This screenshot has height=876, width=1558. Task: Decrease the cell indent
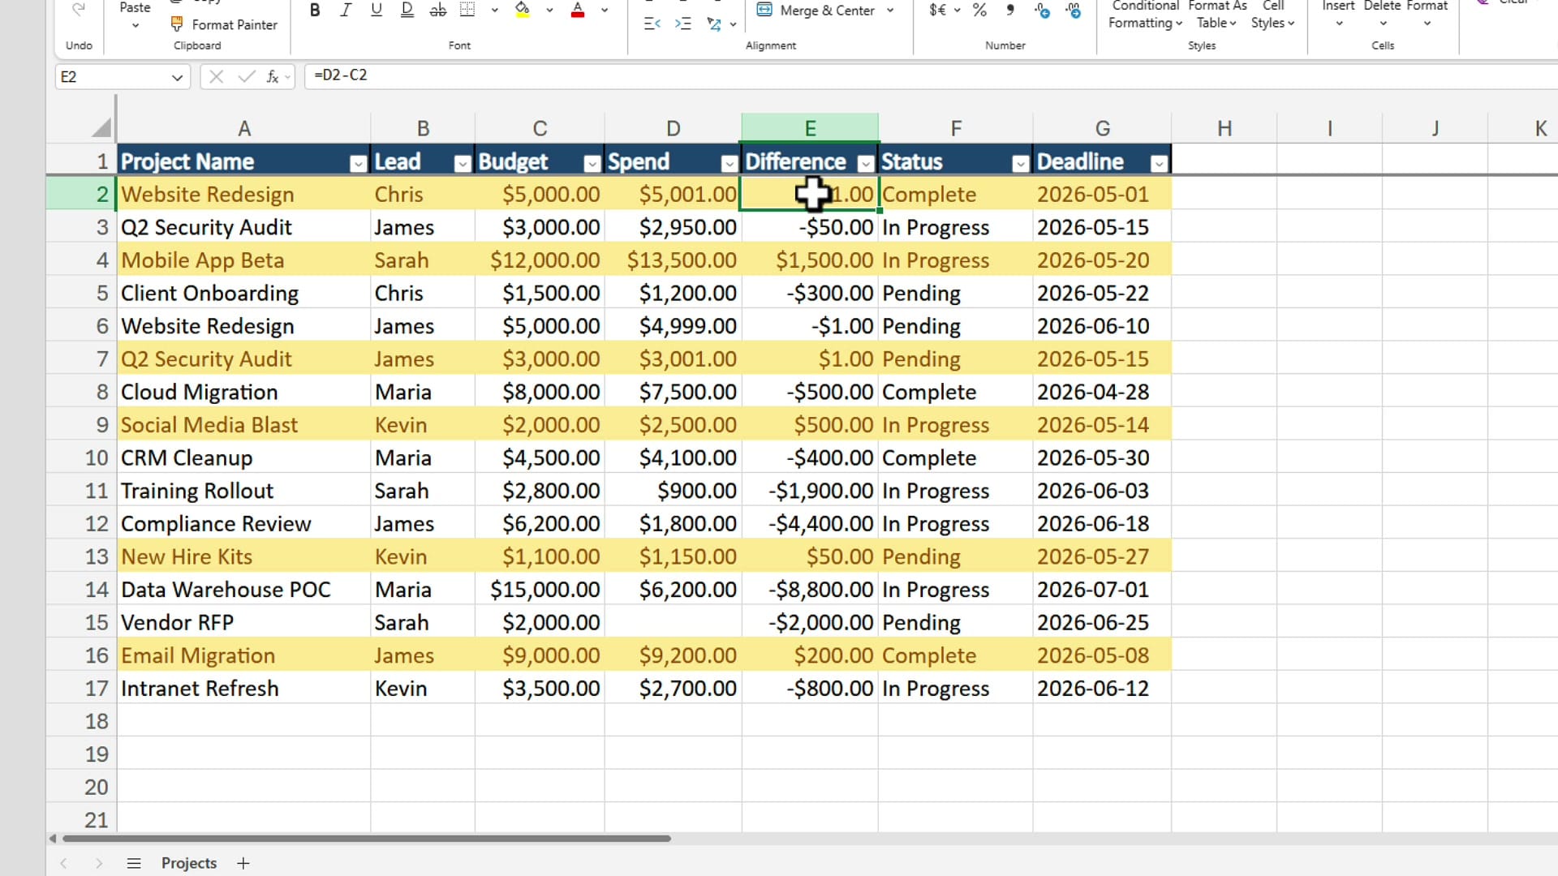(652, 24)
